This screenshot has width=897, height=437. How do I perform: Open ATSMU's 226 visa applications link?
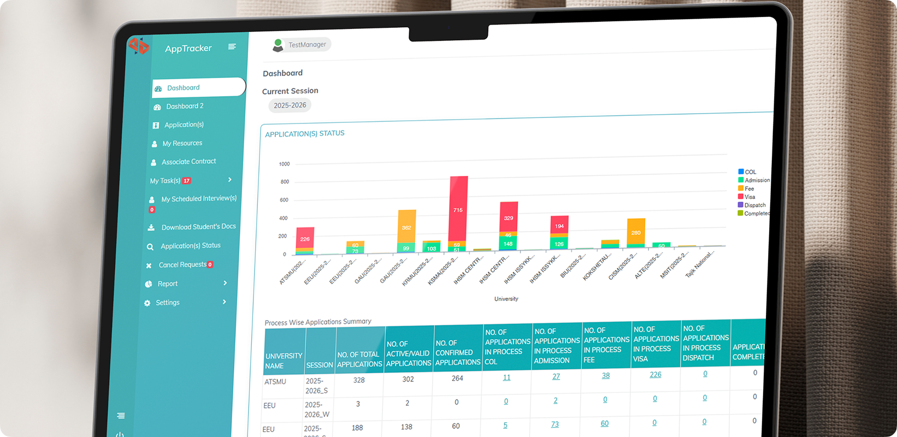[x=656, y=375]
